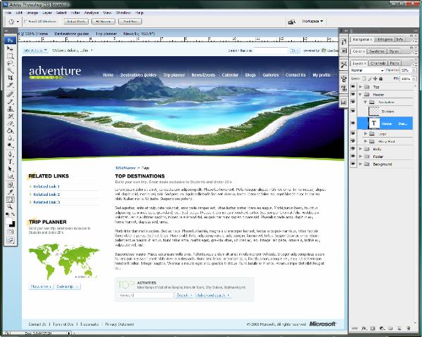
Task: Select the Healing Brush tool
Action: tap(10, 94)
